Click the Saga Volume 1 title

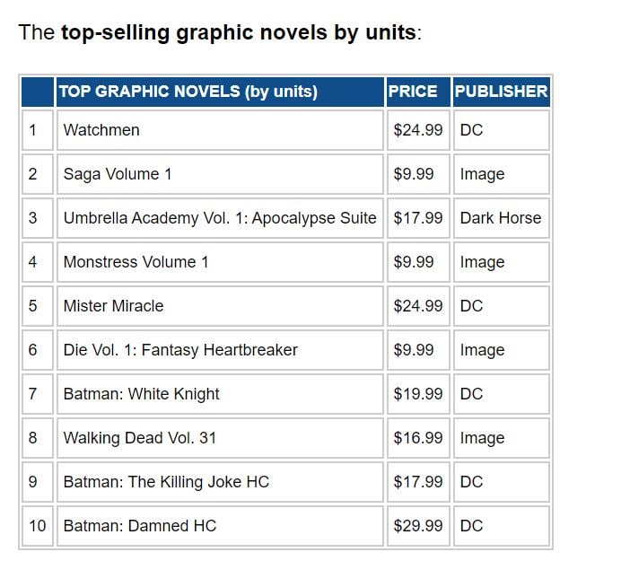[118, 174]
